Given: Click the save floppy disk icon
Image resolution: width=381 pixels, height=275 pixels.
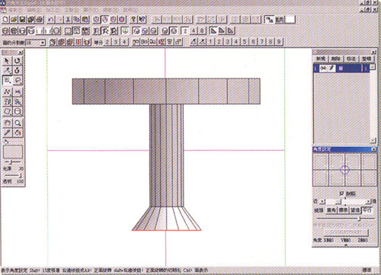Looking at the screenshot, I should [22, 19].
